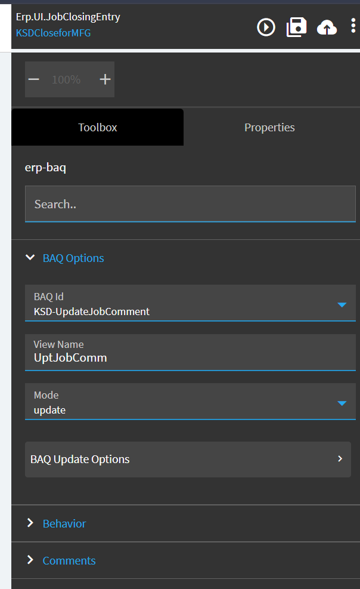Click the KSDCloseforMFG layer link
Image resolution: width=360 pixels, height=589 pixels.
click(54, 33)
